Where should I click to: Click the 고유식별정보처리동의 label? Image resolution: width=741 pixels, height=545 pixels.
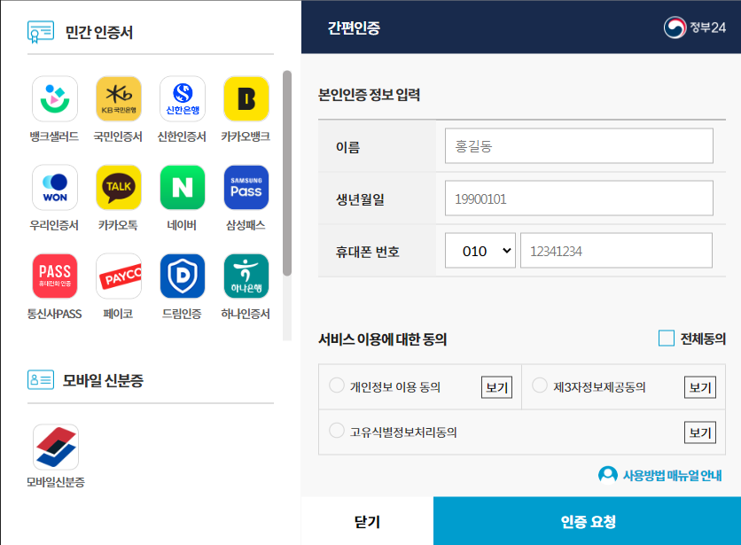tap(403, 432)
